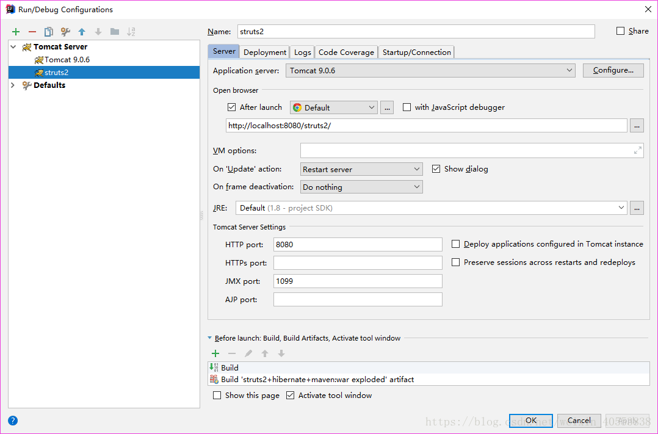Toggle Activate tool window checkbox
This screenshot has width=658, height=434.
tap(290, 396)
